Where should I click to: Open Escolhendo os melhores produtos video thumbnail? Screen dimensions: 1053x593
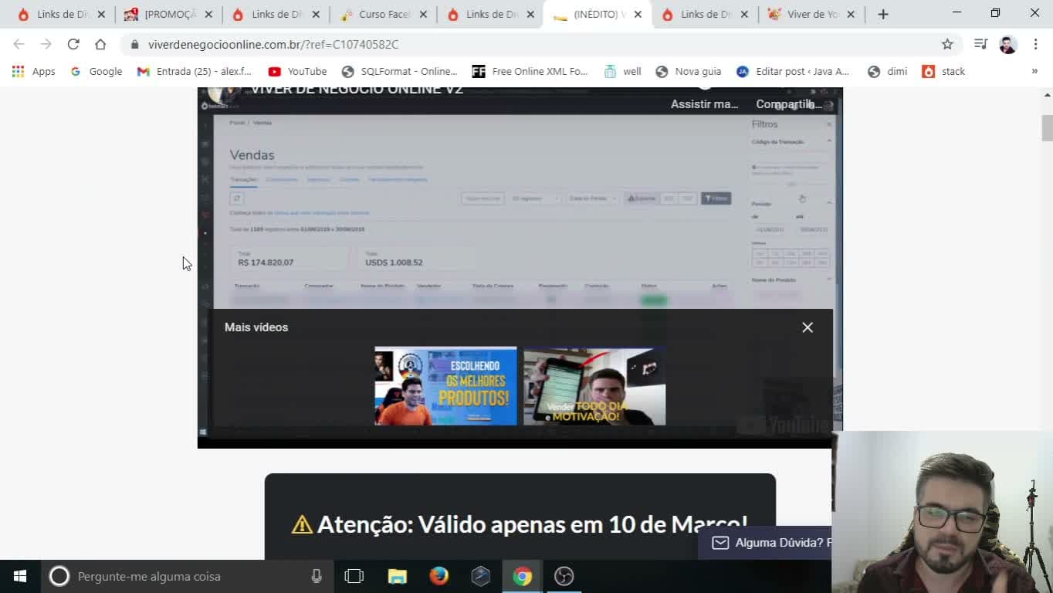click(445, 386)
